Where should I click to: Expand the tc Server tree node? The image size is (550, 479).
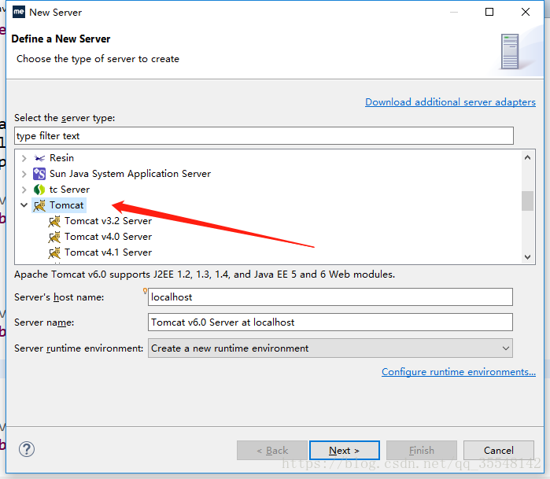[x=24, y=190]
